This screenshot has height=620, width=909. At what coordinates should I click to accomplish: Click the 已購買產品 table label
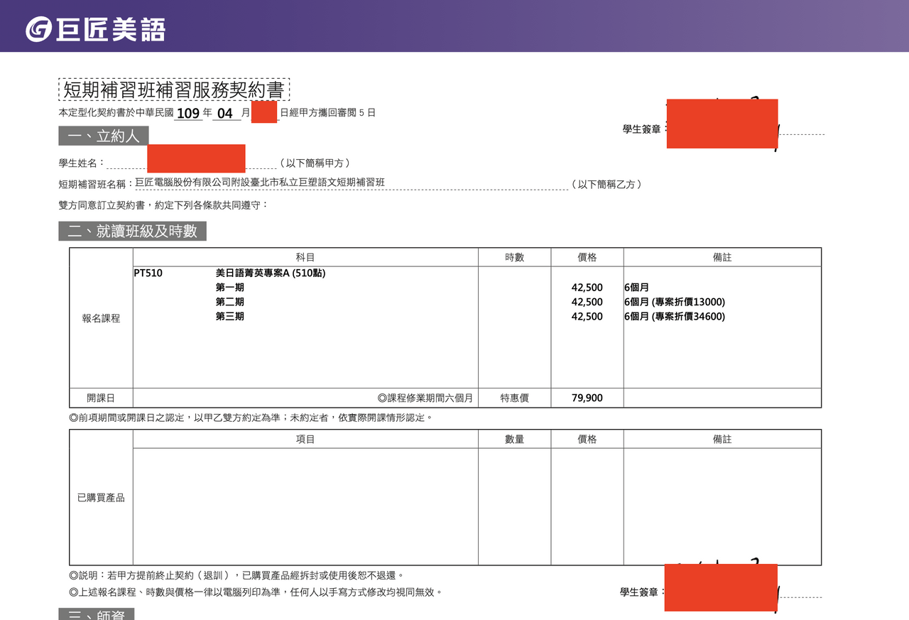(101, 498)
